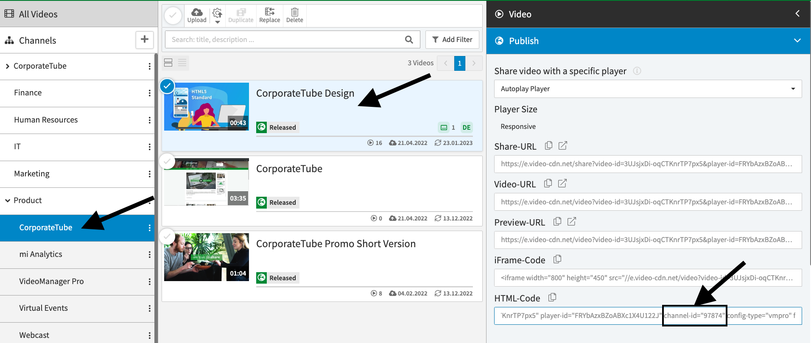This screenshot has width=811, height=343.
Task: Collapse the Video side panel
Action: (797, 14)
